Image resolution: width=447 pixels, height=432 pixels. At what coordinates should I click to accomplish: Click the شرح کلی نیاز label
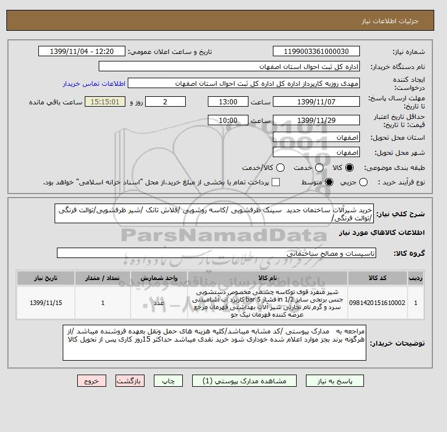(401, 214)
